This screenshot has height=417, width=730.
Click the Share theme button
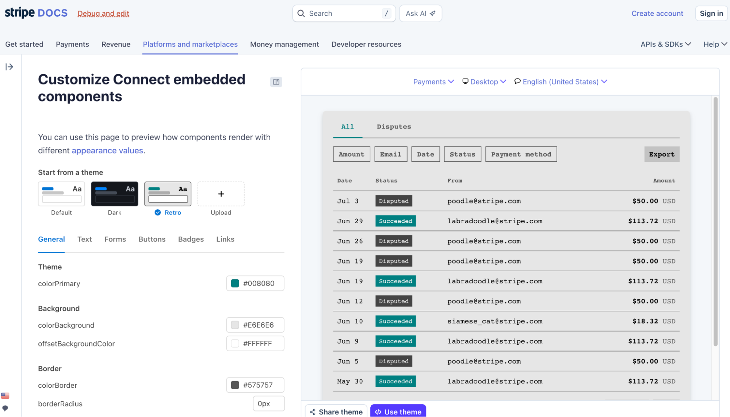(336, 411)
